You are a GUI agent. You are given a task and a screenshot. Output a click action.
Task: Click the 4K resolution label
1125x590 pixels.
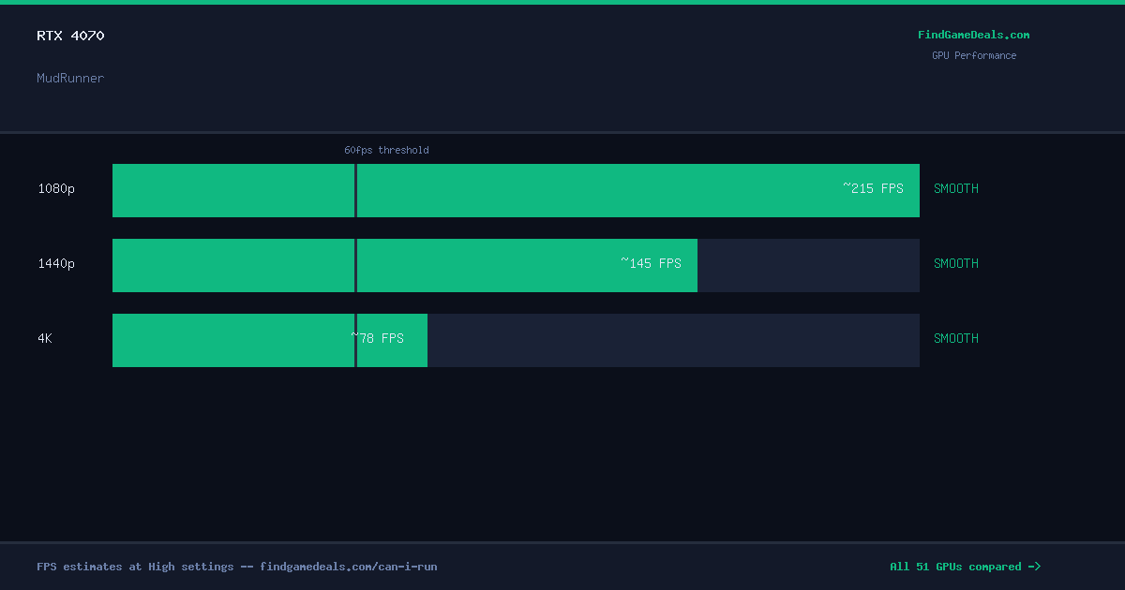(x=45, y=339)
